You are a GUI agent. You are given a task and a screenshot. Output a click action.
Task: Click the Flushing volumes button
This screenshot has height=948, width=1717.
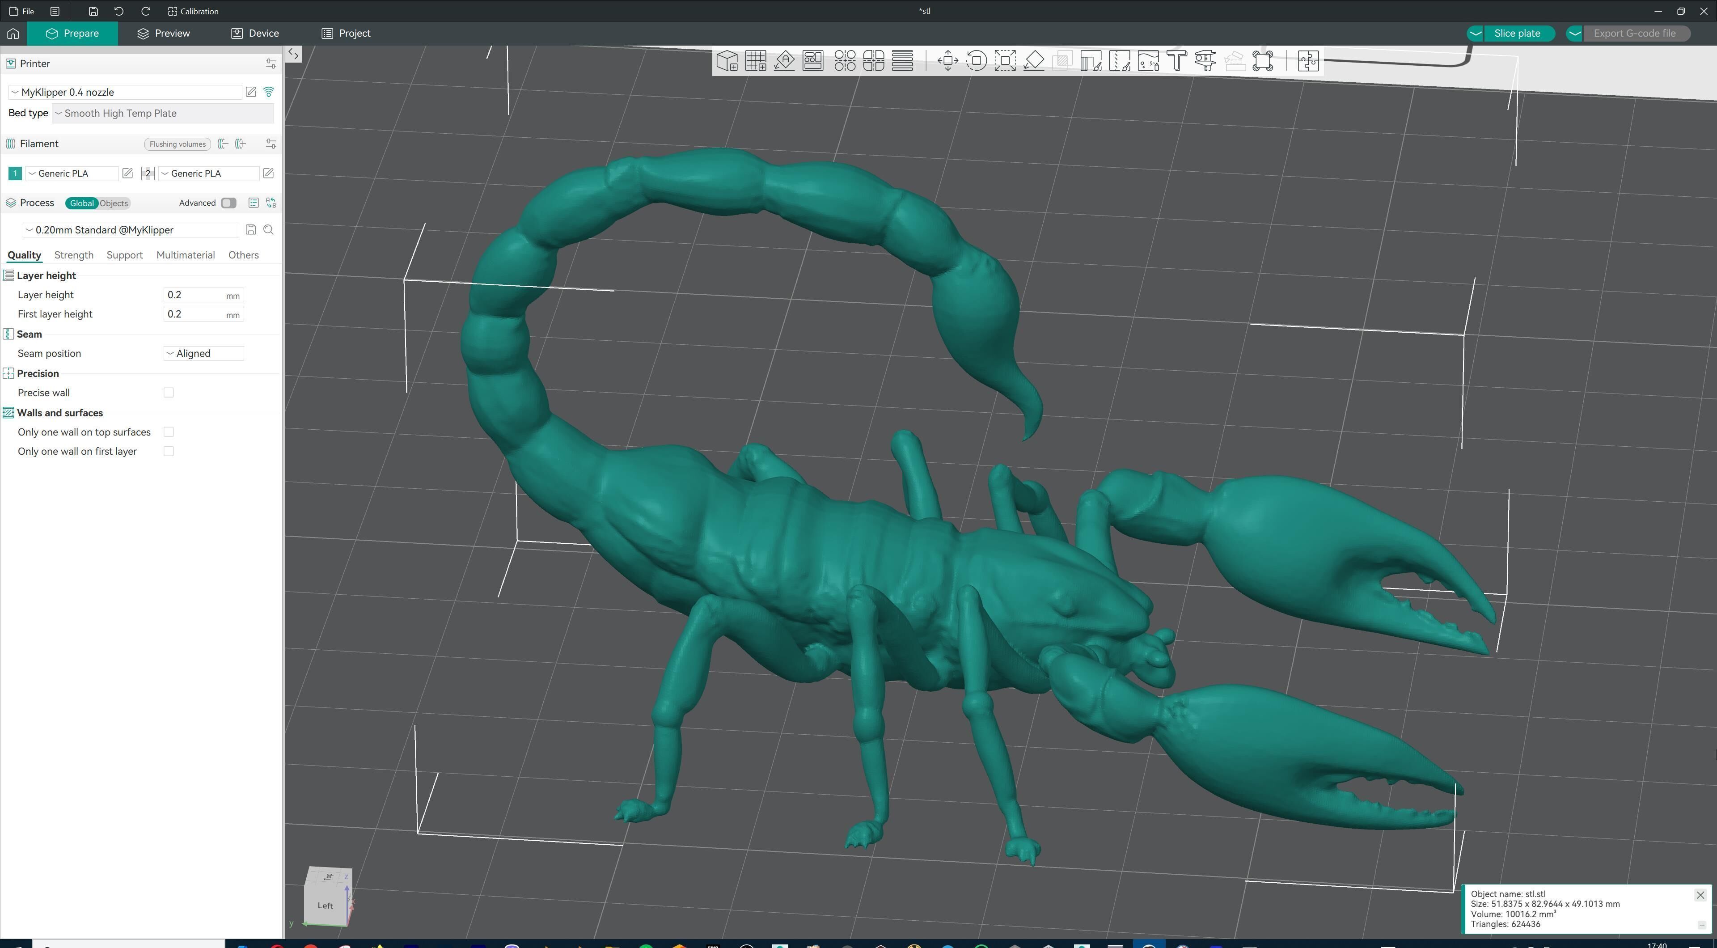(x=178, y=144)
